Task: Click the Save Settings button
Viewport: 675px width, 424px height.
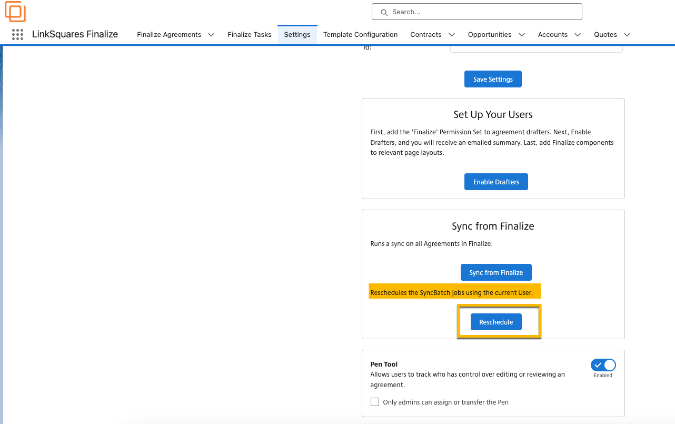Action: (x=493, y=79)
